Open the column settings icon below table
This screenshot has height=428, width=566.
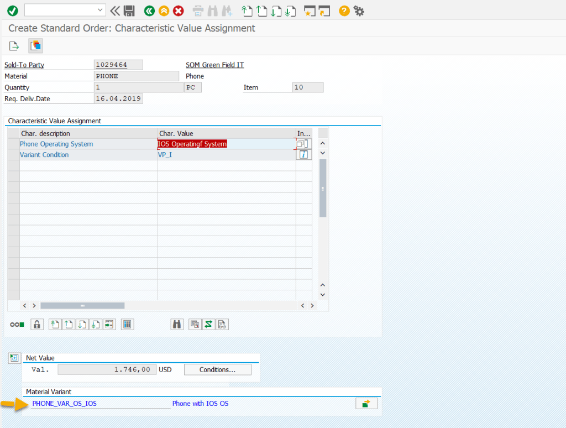tap(127, 325)
